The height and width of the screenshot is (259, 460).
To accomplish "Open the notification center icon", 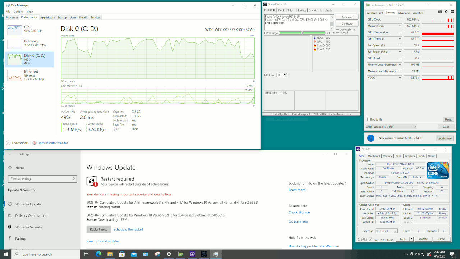I will pos(452,254).
